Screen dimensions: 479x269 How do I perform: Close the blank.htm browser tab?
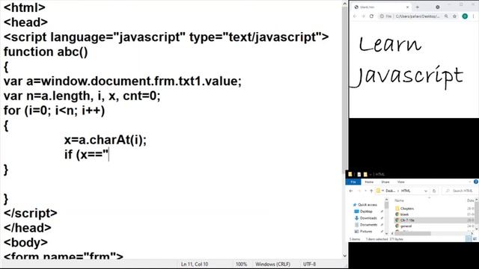coord(407,7)
